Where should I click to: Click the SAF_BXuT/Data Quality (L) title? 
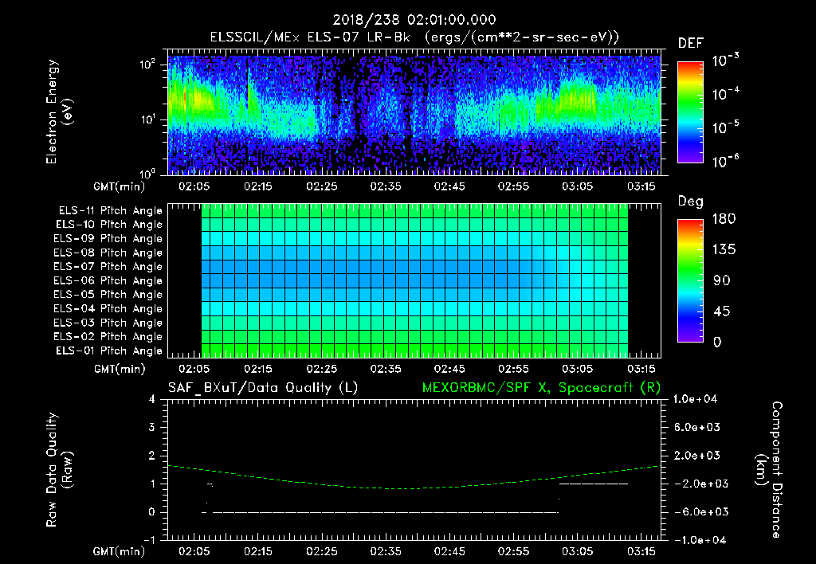tap(263, 388)
